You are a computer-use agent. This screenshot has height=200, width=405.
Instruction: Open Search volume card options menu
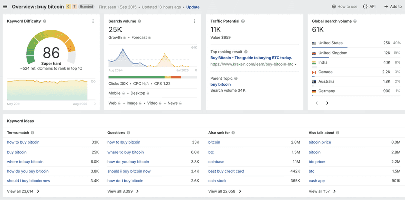[194, 21]
